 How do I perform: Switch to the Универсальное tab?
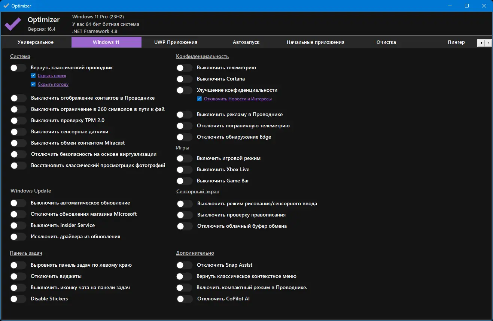(36, 42)
